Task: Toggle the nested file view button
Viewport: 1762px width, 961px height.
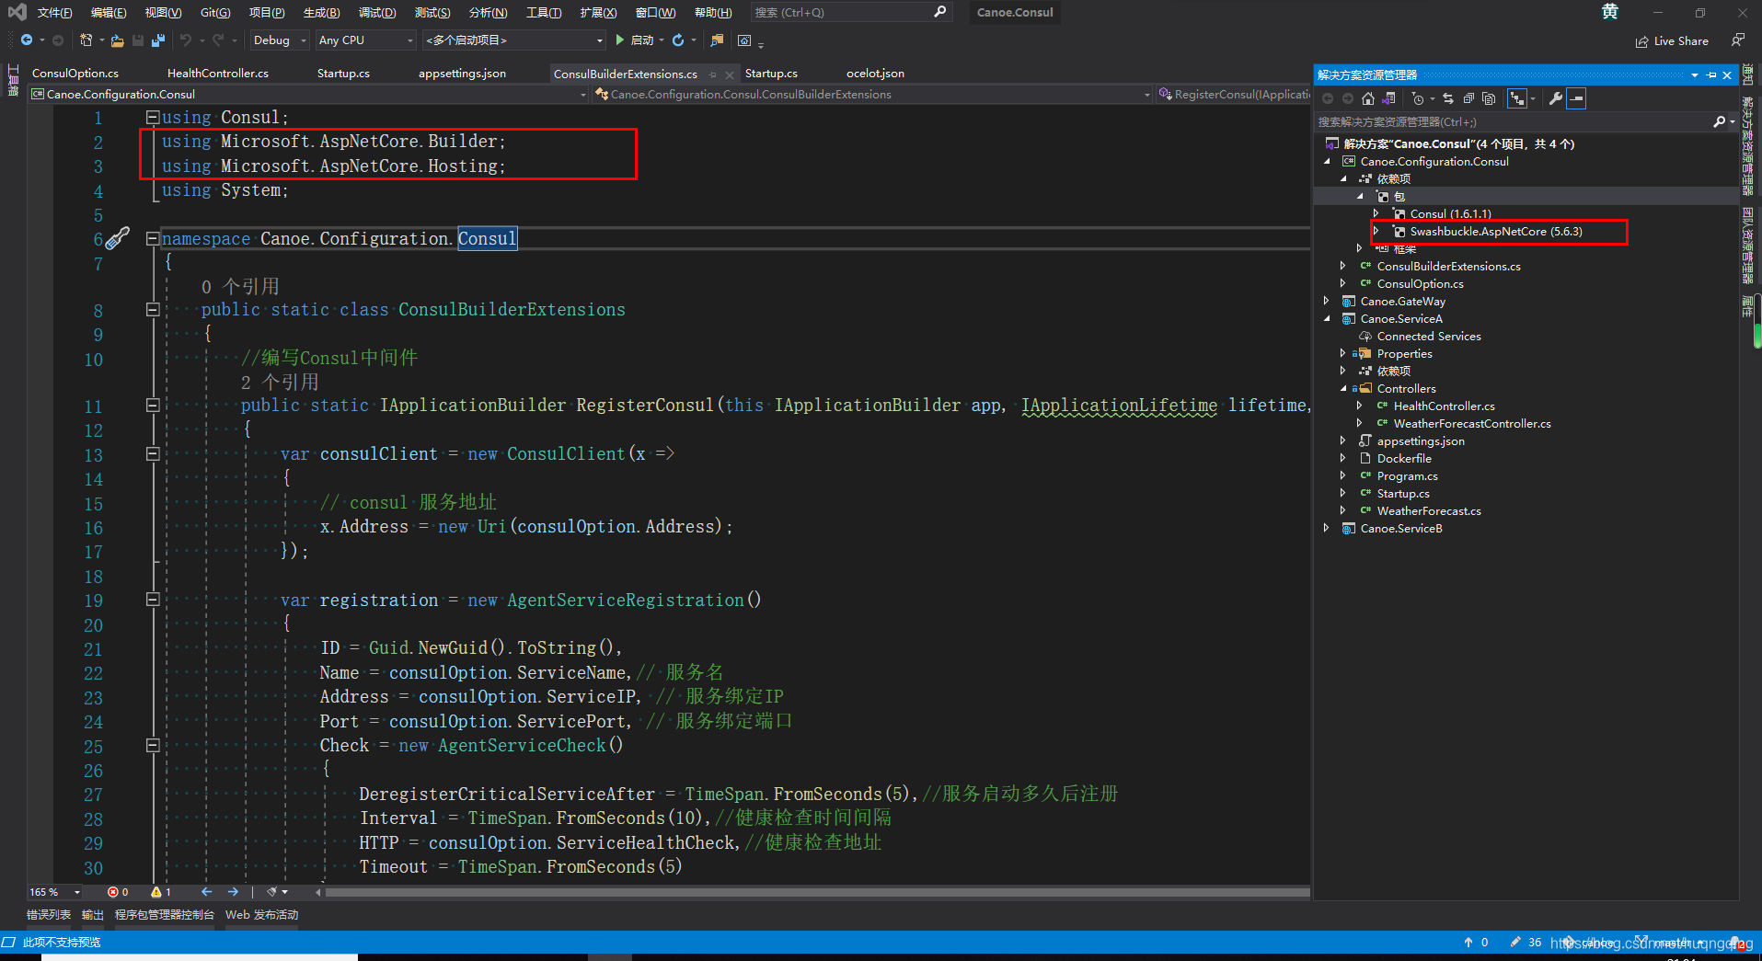Action: [x=1516, y=98]
